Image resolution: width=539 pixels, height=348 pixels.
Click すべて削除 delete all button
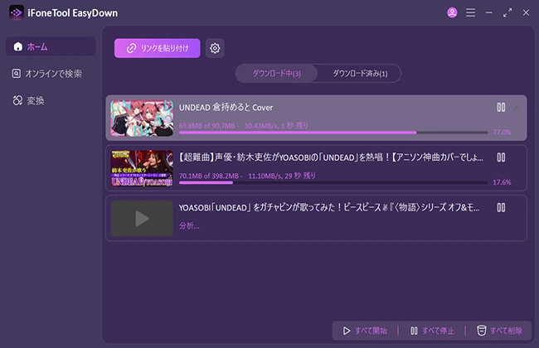pos(499,331)
